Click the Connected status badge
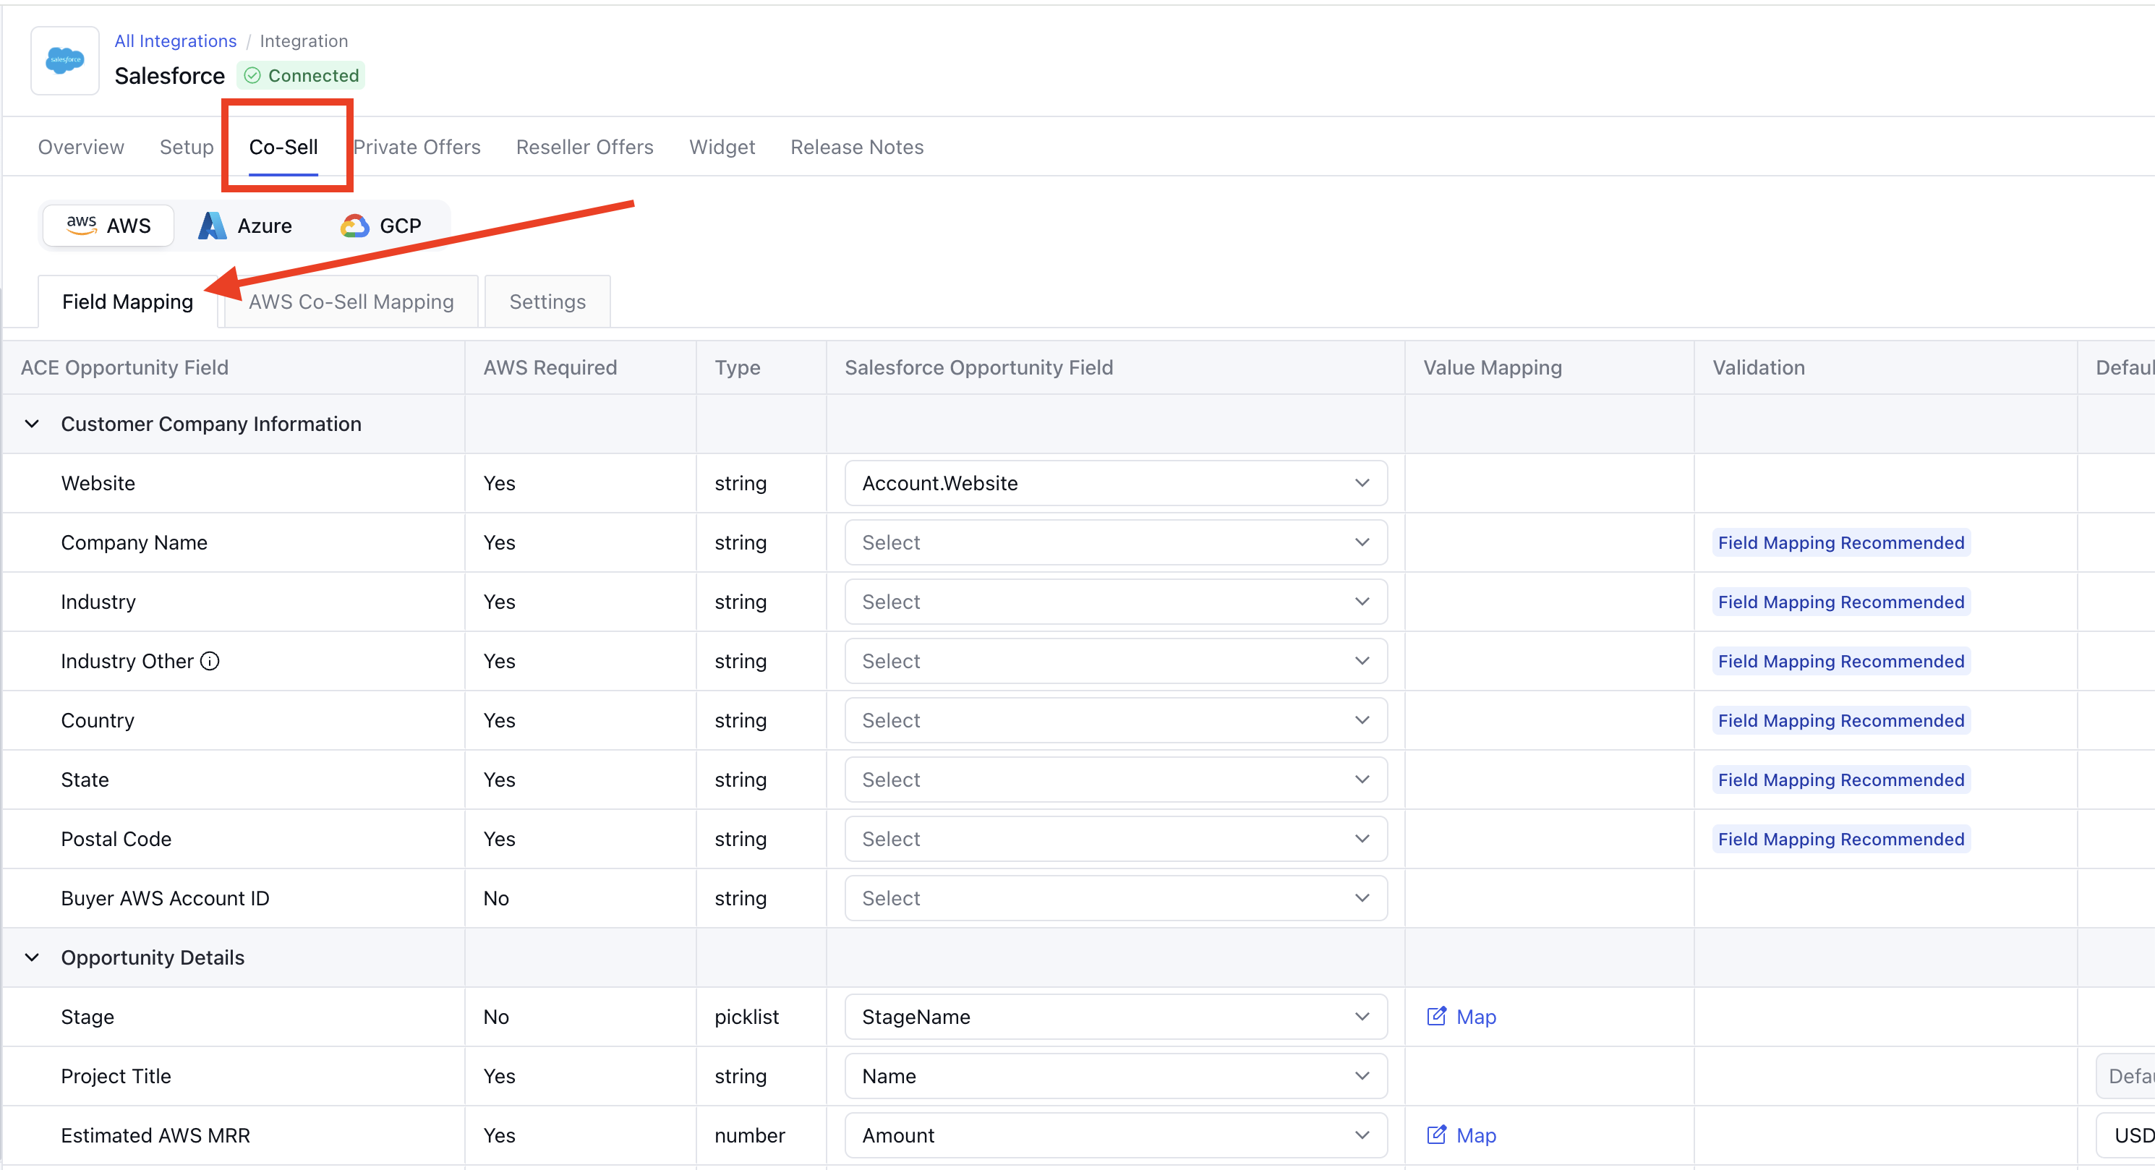The height and width of the screenshot is (1170, 2155). point(301,76)
